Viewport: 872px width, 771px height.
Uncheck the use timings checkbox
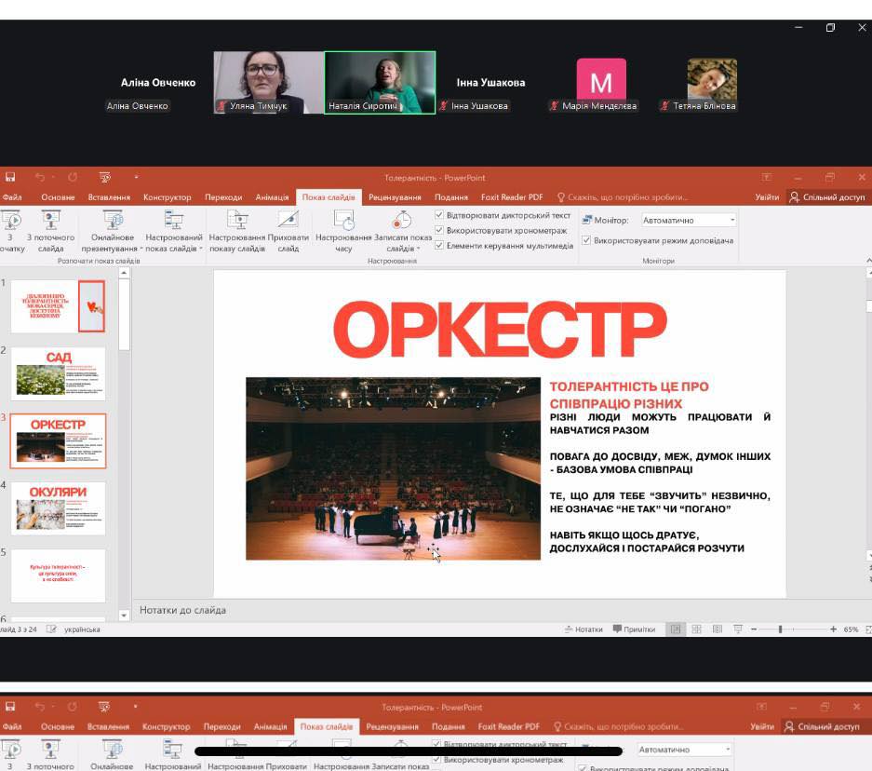(439, 230)
